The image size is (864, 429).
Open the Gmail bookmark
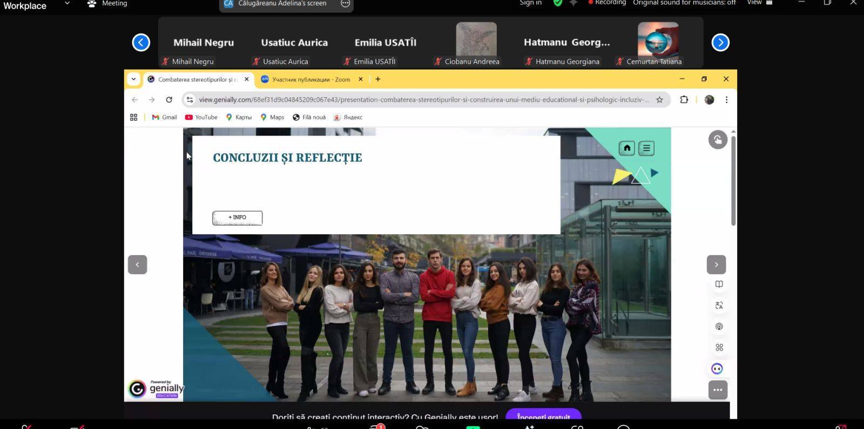point(165,117)
